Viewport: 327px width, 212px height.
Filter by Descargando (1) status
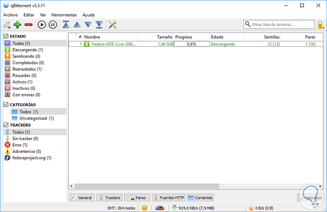tap(35, 50)
